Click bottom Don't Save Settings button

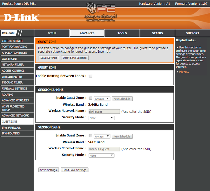[x=74, y=170]
